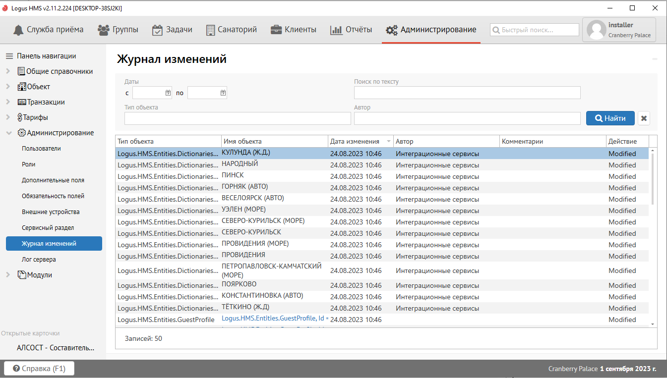Image resolution: width=667 pixels, height=378 pixels.
Task: Select Пользователи in the sidebar
Action: [x=41, y=149]
